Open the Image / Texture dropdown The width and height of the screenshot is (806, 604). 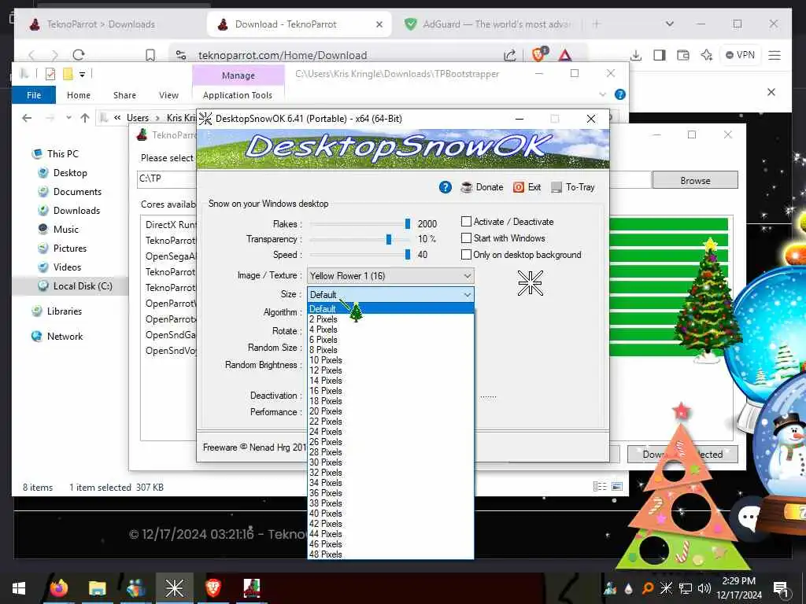click(x=390, y=276)
